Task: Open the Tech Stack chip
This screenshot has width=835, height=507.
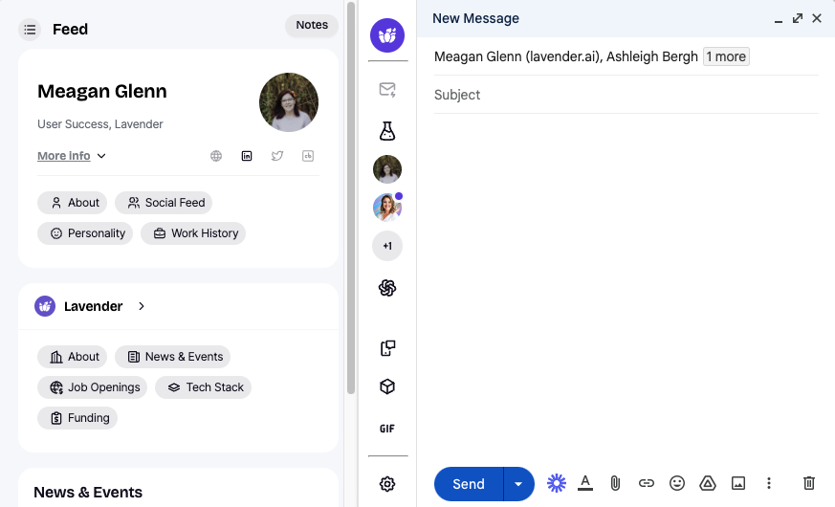Action: [203, 387]
